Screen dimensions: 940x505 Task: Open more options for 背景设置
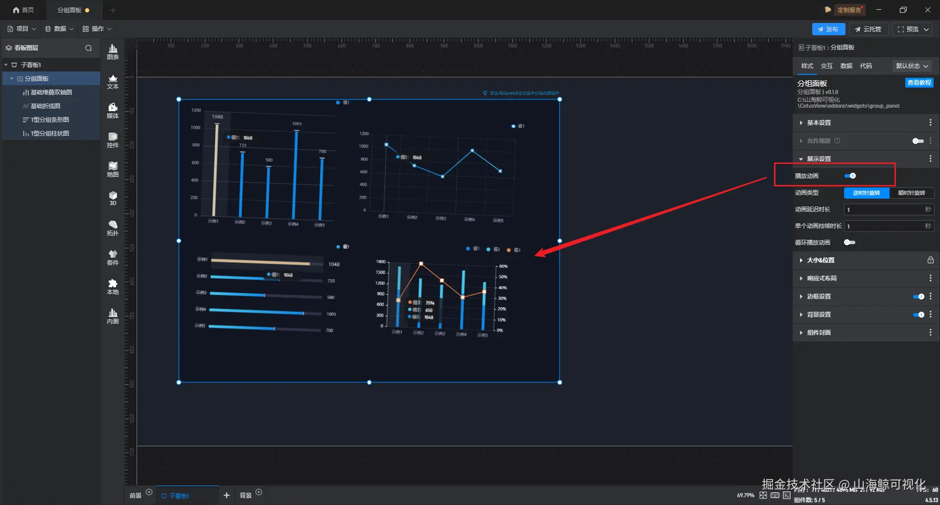point(930,315)
